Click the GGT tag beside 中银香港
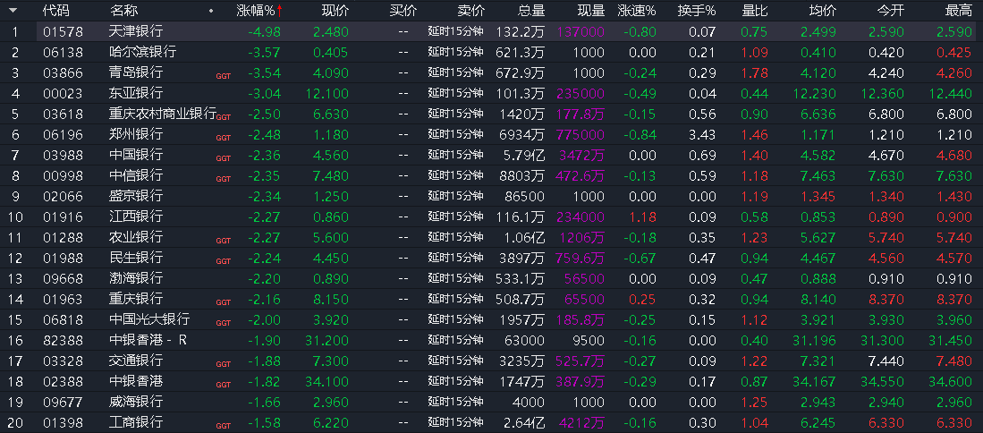The height and width of the screenshot is (433, 983). pyautogui.click(x=223, y=385)
